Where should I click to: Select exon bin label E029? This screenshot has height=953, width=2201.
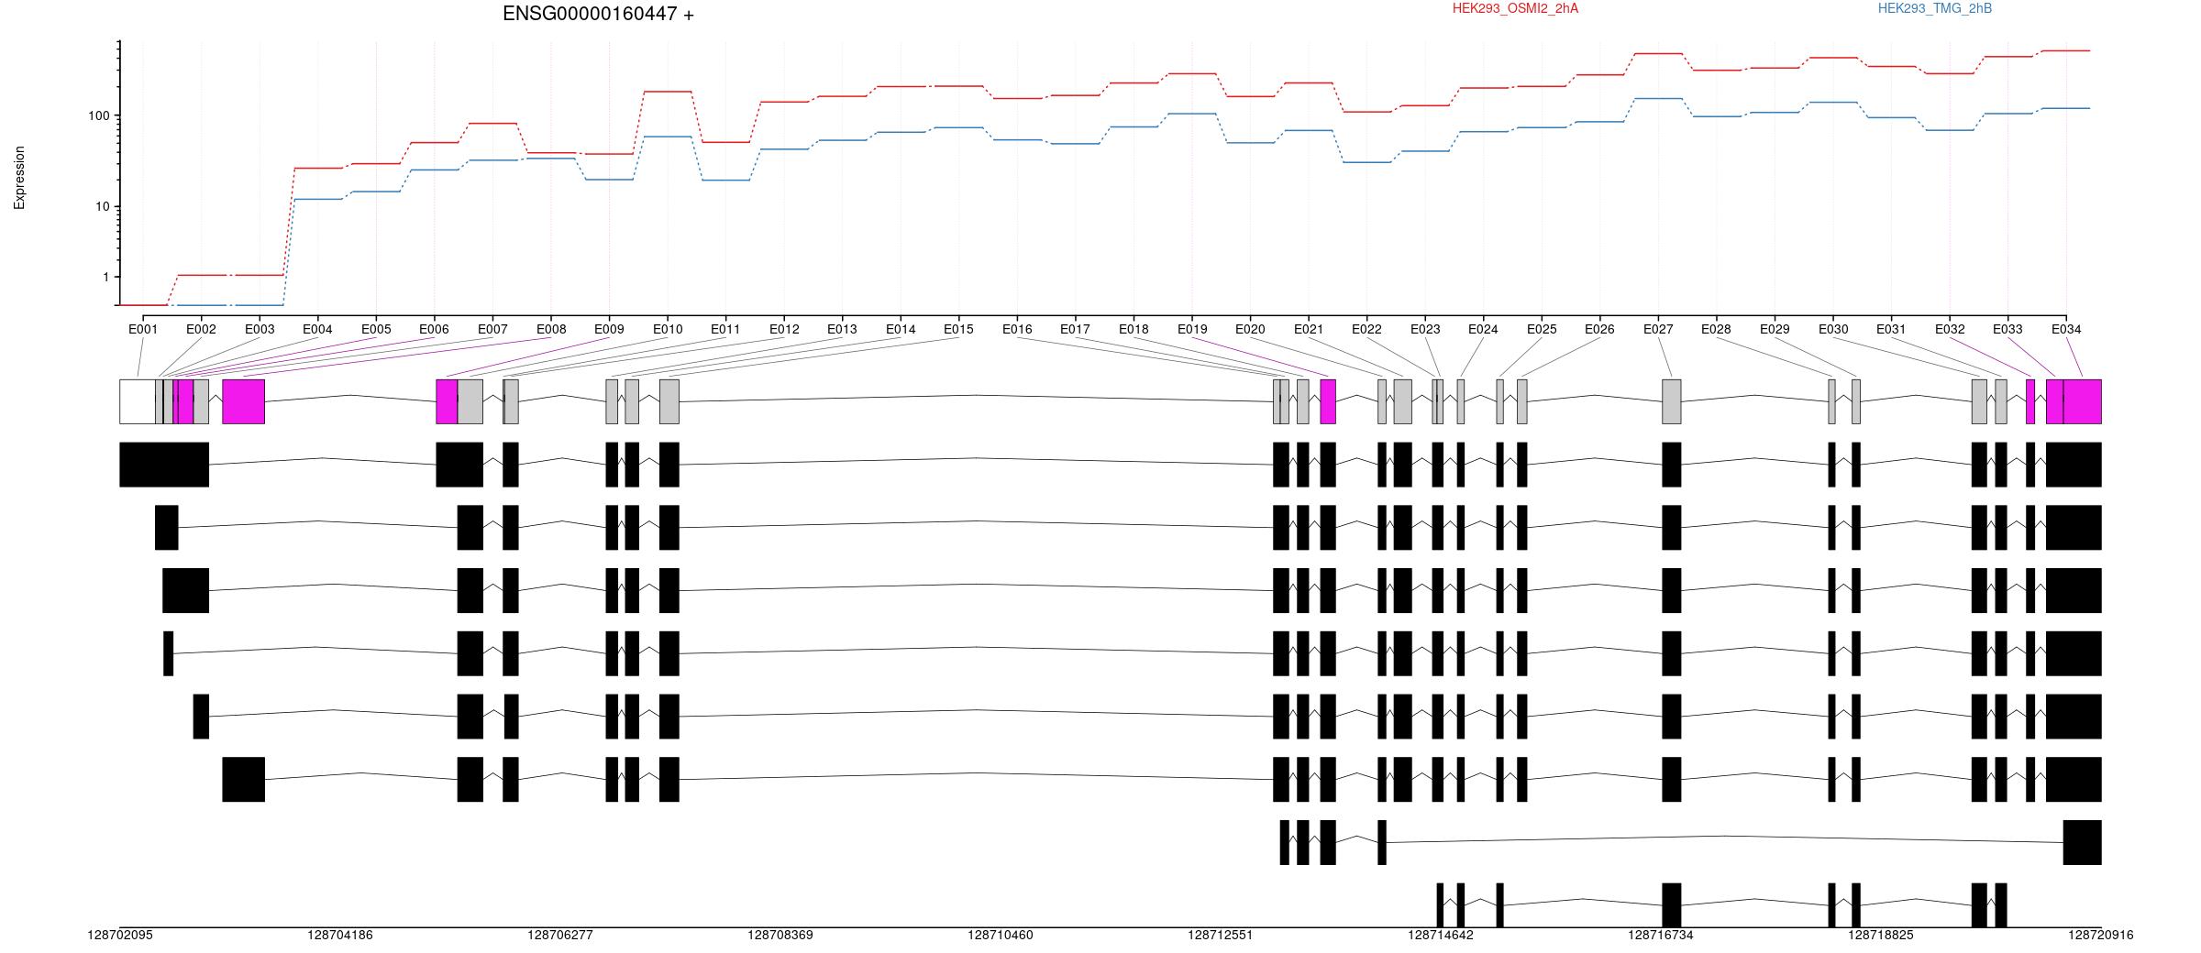(x=1775, y=329)
